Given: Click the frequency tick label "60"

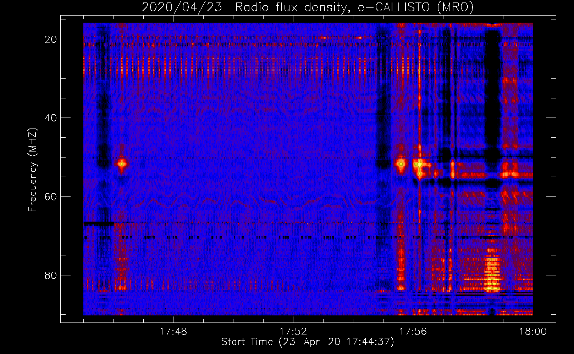Looking at the screenshot, I should coord(51,196).
